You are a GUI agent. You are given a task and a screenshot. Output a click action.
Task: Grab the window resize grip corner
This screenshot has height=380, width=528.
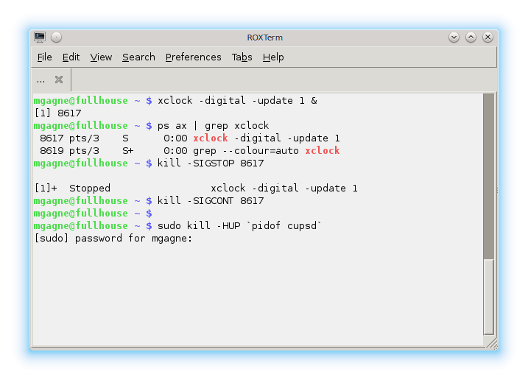[492, 343]
